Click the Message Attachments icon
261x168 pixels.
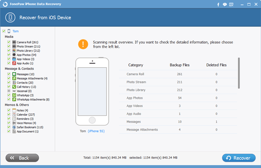14,78
